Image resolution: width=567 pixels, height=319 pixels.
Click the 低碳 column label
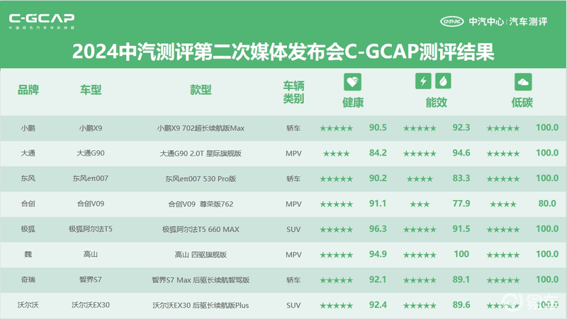(522, 103)
